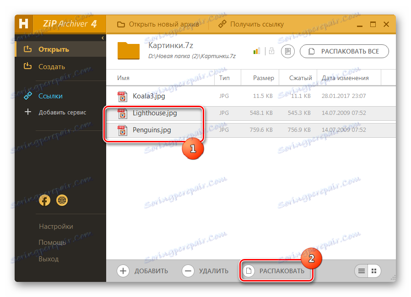Click УДАЛИТЬ button at bottom
411x297 pixels.
pos(205,271)
